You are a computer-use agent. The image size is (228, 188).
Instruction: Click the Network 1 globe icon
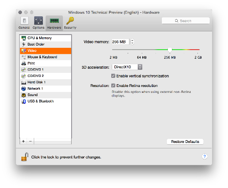tap(24, 89)
